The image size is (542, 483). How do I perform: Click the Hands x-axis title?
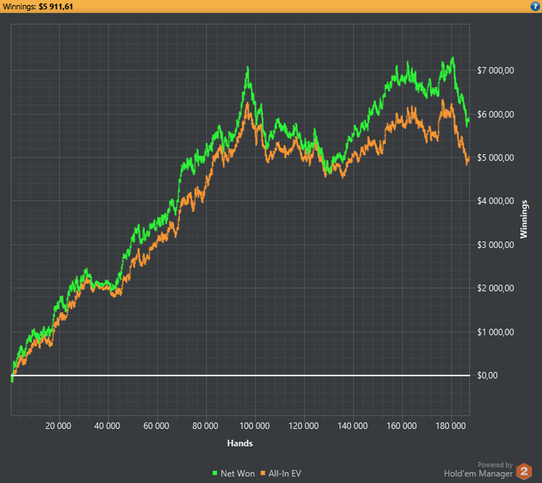pos(239,444)
